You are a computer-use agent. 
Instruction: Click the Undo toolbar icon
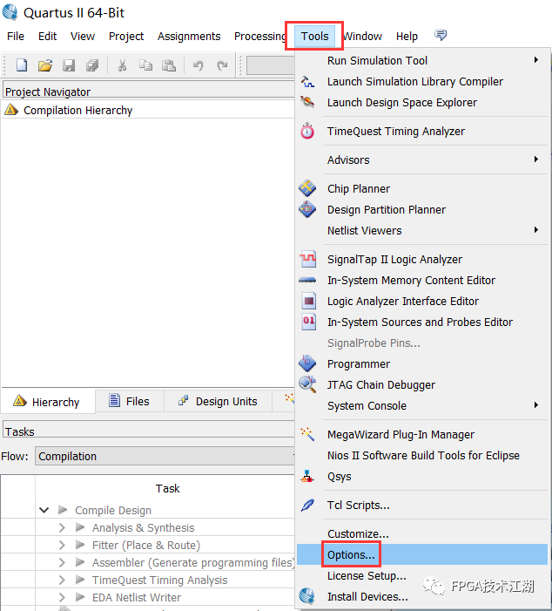pos(199,65)
